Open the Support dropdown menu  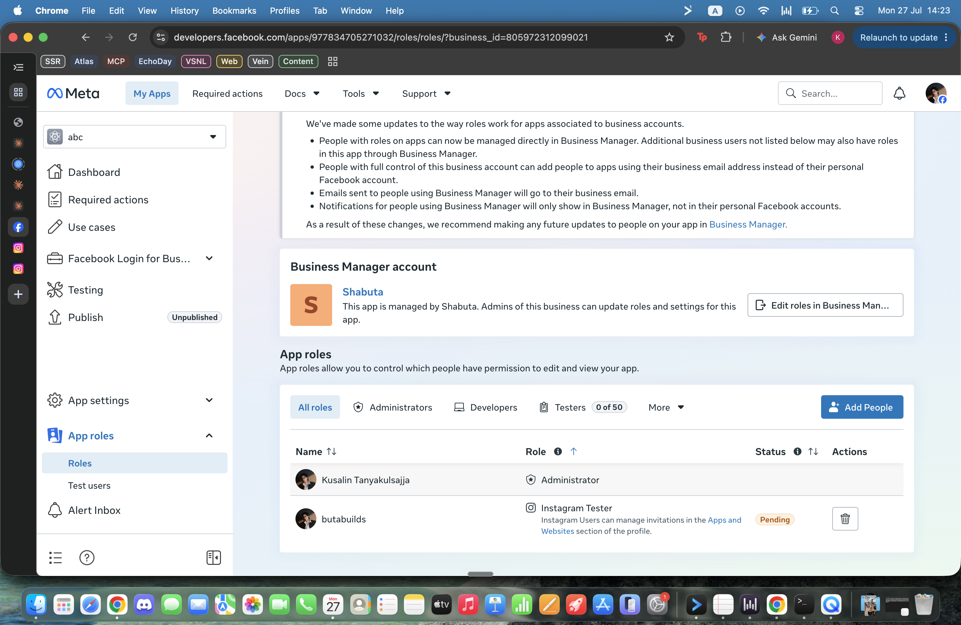[x=426, y=93]
